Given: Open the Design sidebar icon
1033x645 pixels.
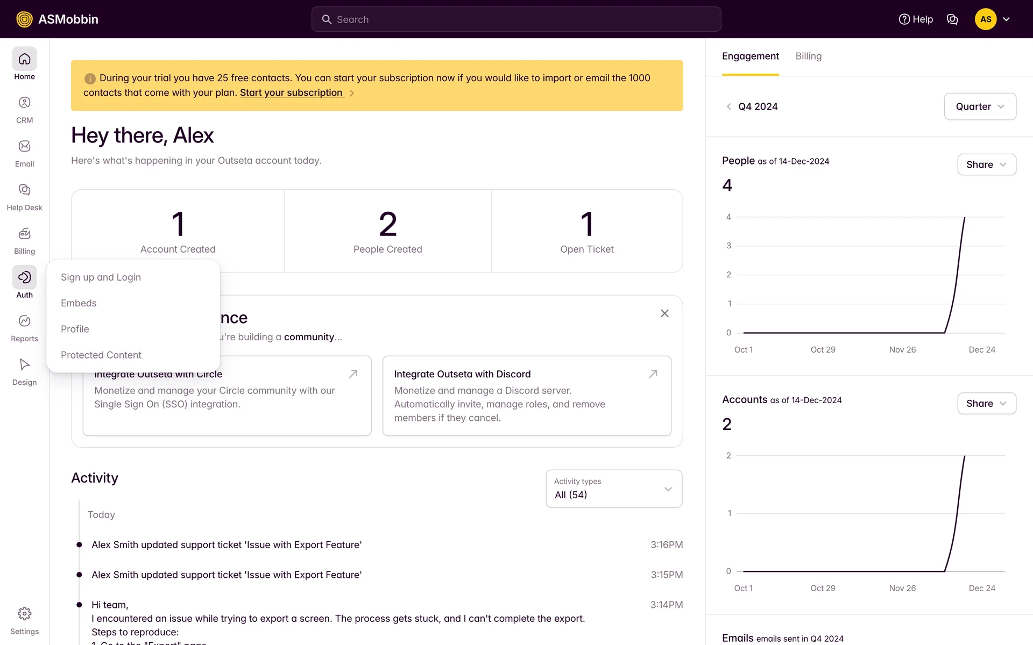Looking at the screenshot, I should pyautogui.click(x=24, y=365).
